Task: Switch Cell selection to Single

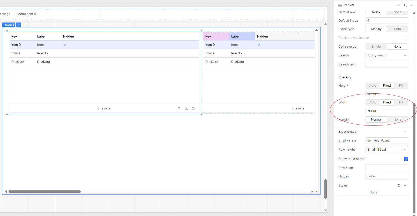Action: click(x=376, y=47)
